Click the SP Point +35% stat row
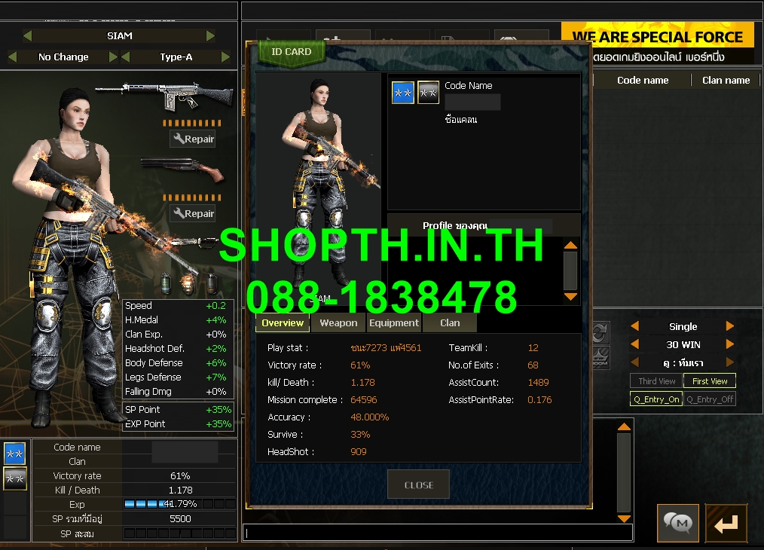This screenshot has height=550, width=764. [x=178, y=410]
